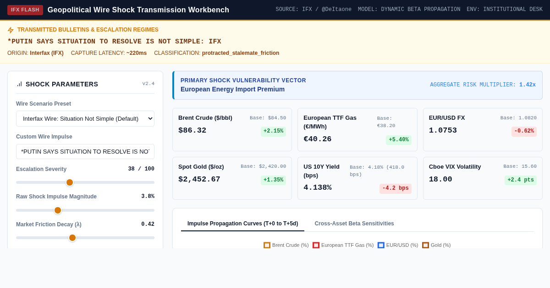Viewport: 550px width, 288px height.
Task: Click the Base: 1.0820 EUR/USD reference
Action: tap(518, 118)
